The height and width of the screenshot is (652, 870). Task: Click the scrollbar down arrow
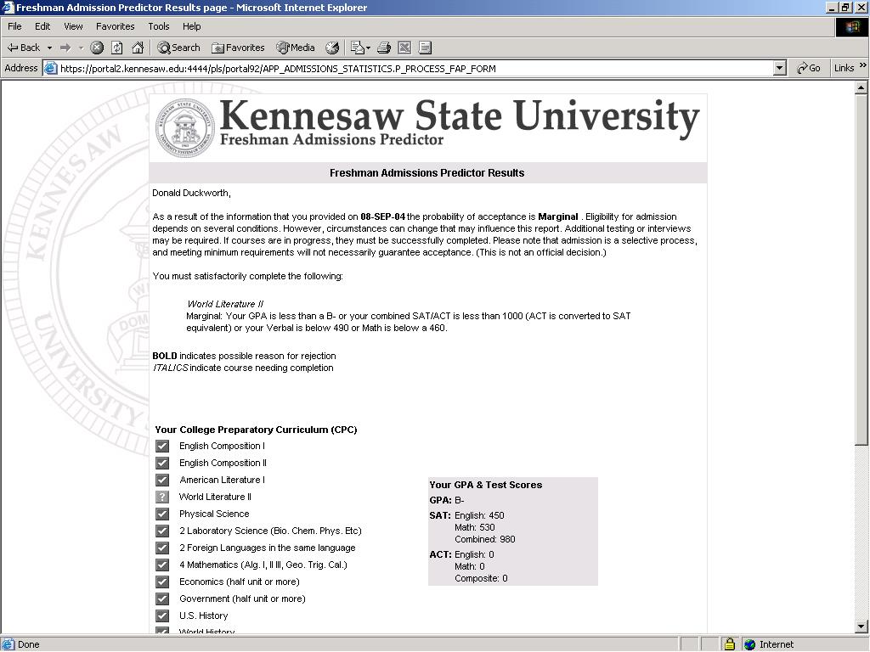[x=861, y=627]
